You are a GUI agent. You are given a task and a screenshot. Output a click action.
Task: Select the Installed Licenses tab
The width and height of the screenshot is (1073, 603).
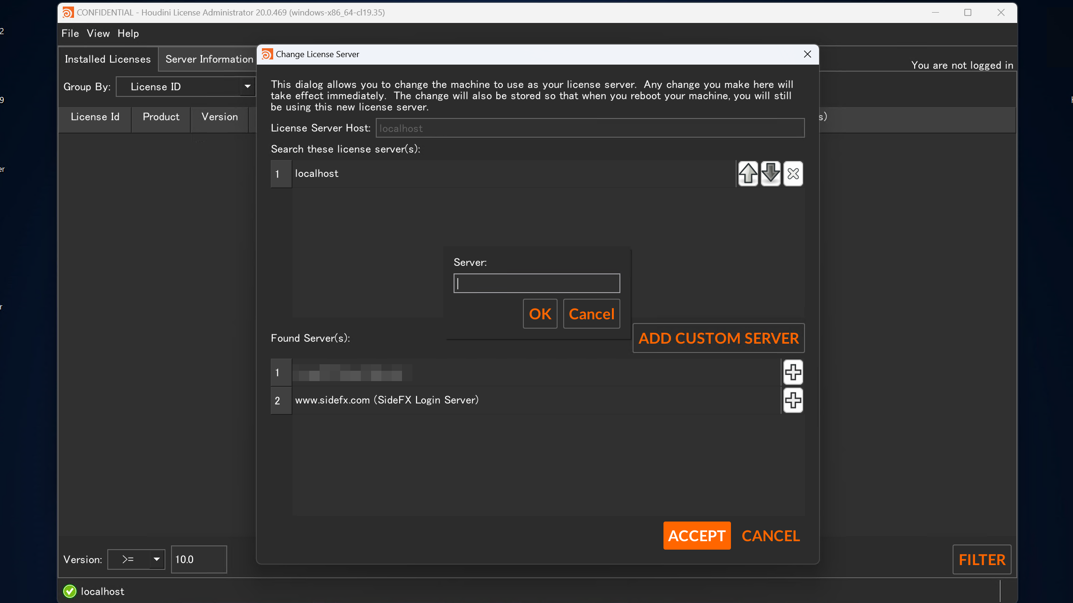tap(108, 59)
